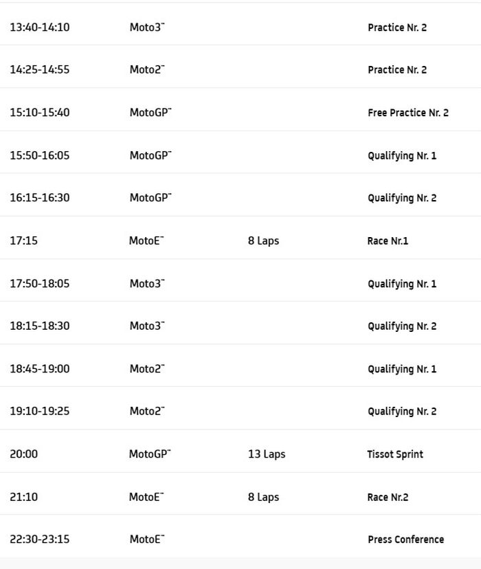
Task: Open MotoGP Qualifying Nr. 1 at 15:50
Action: point(401,155)
